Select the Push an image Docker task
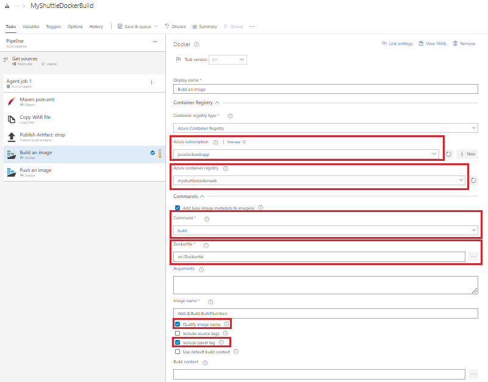Image resolution: width=488 pixels, height=382 pixels. (x=84, y=172)
